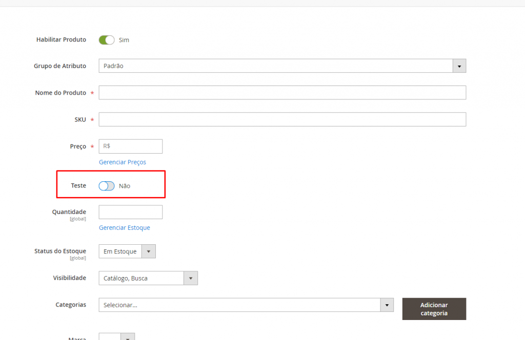Click the SKU input field
The width and height of the screenshot is (525, 340).
[x=282, y=119]
